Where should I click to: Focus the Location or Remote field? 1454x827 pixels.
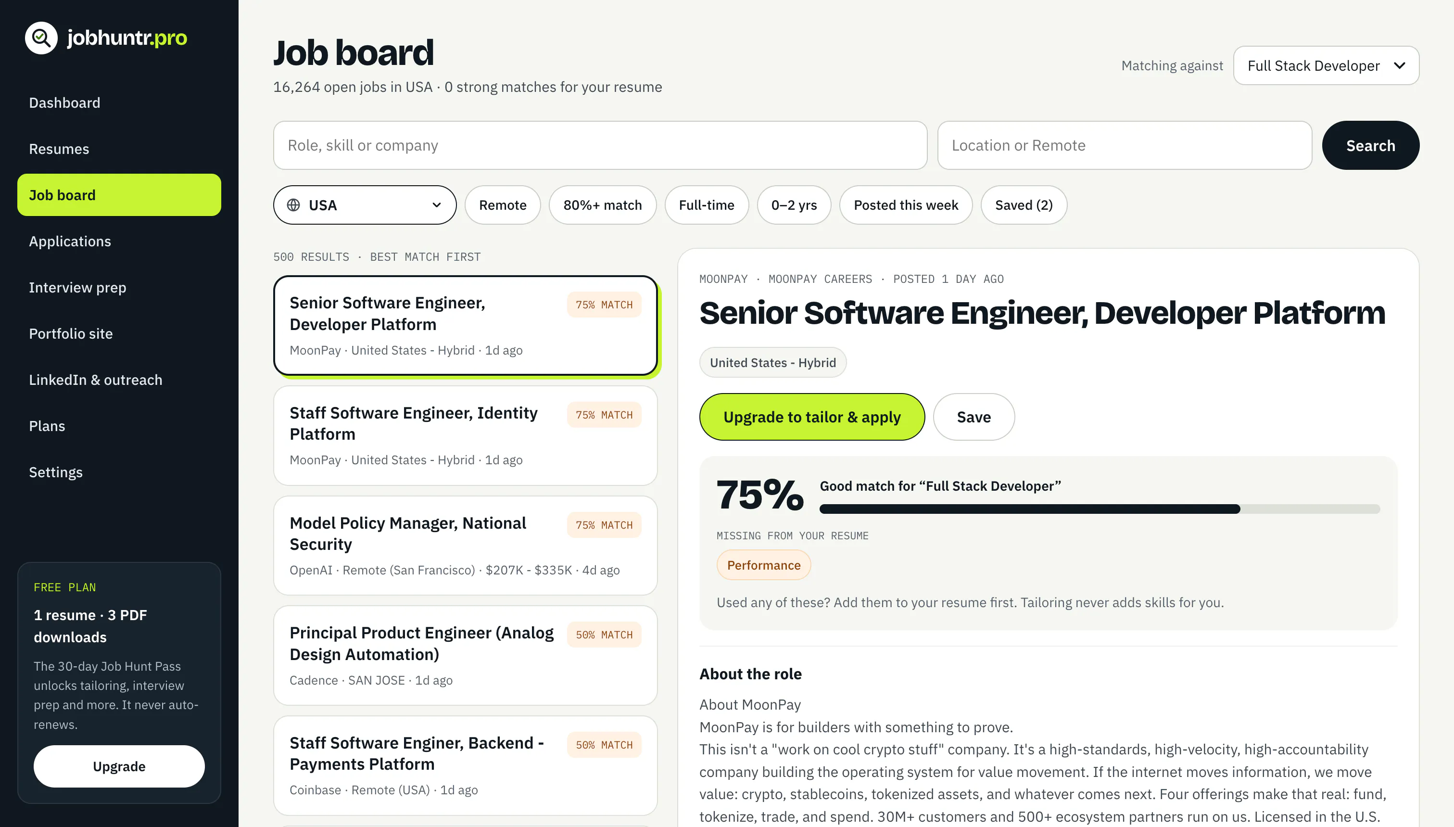pyautogui.click(x=1124, y=145)
